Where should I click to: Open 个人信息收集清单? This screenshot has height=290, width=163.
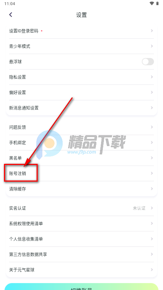coord(81,239)
